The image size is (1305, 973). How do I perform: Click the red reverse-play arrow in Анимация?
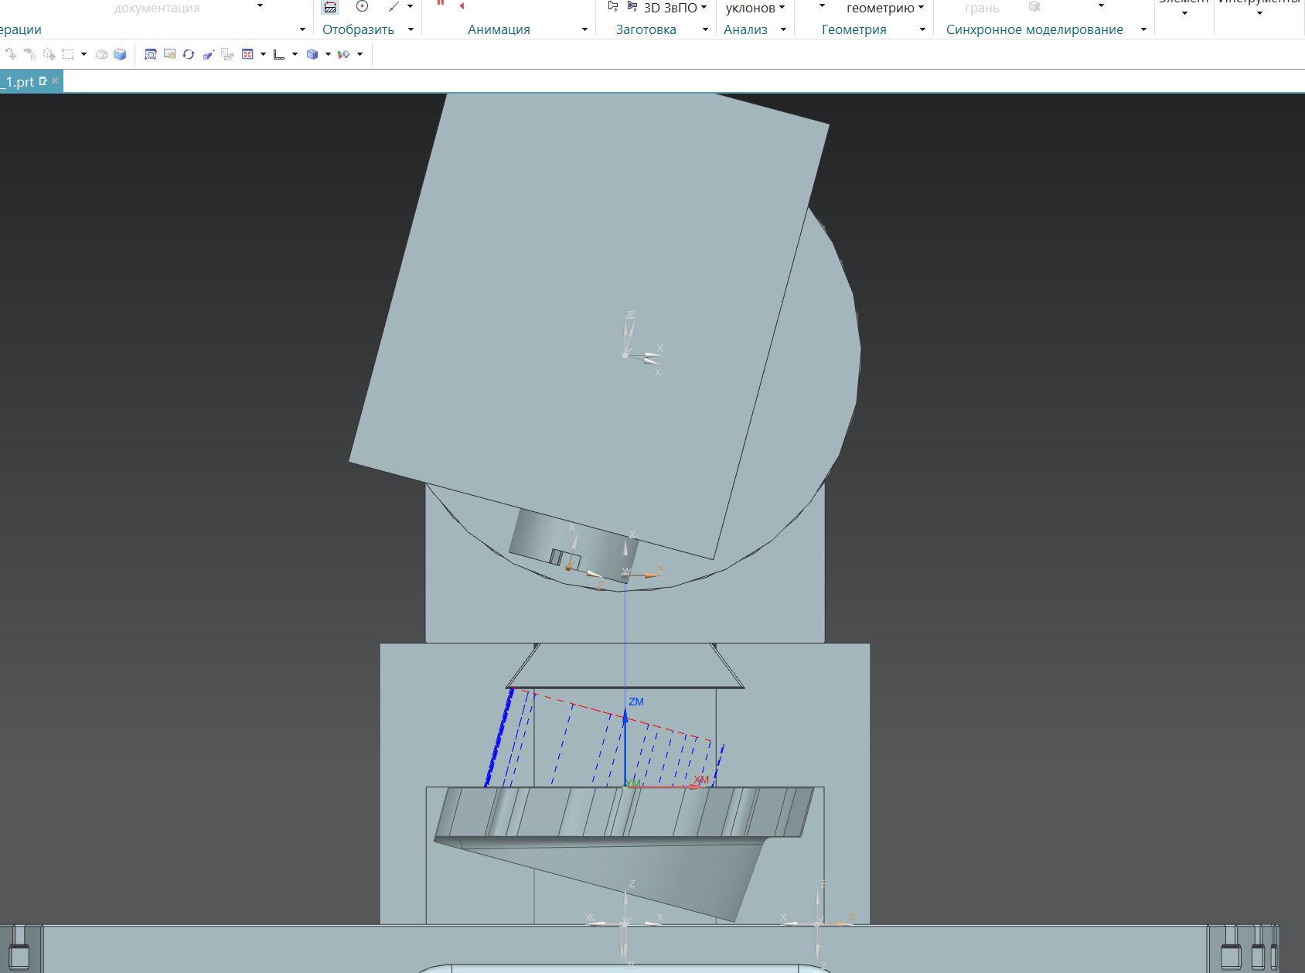click(x=462, y=5)
